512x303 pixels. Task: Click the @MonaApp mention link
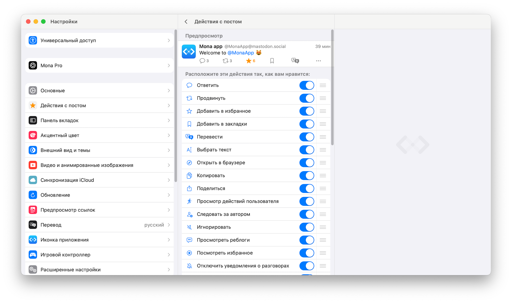coord(240,53)
